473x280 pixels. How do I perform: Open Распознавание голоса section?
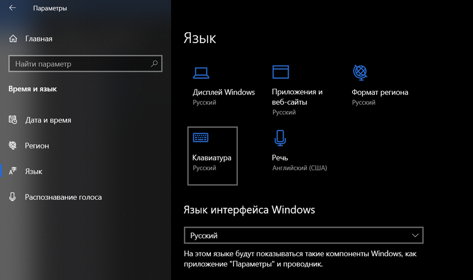tap(63, 197)
